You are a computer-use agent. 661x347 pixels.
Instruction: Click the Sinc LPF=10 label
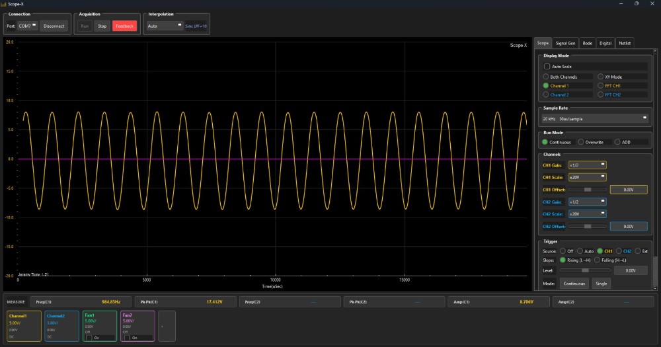196,26
